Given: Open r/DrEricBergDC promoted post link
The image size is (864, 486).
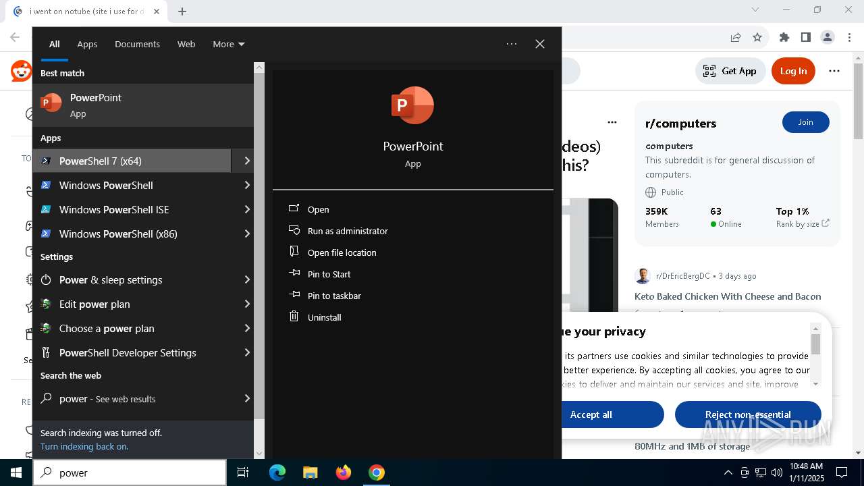Looking at the screenshot, I should click(x=683, y=276).
